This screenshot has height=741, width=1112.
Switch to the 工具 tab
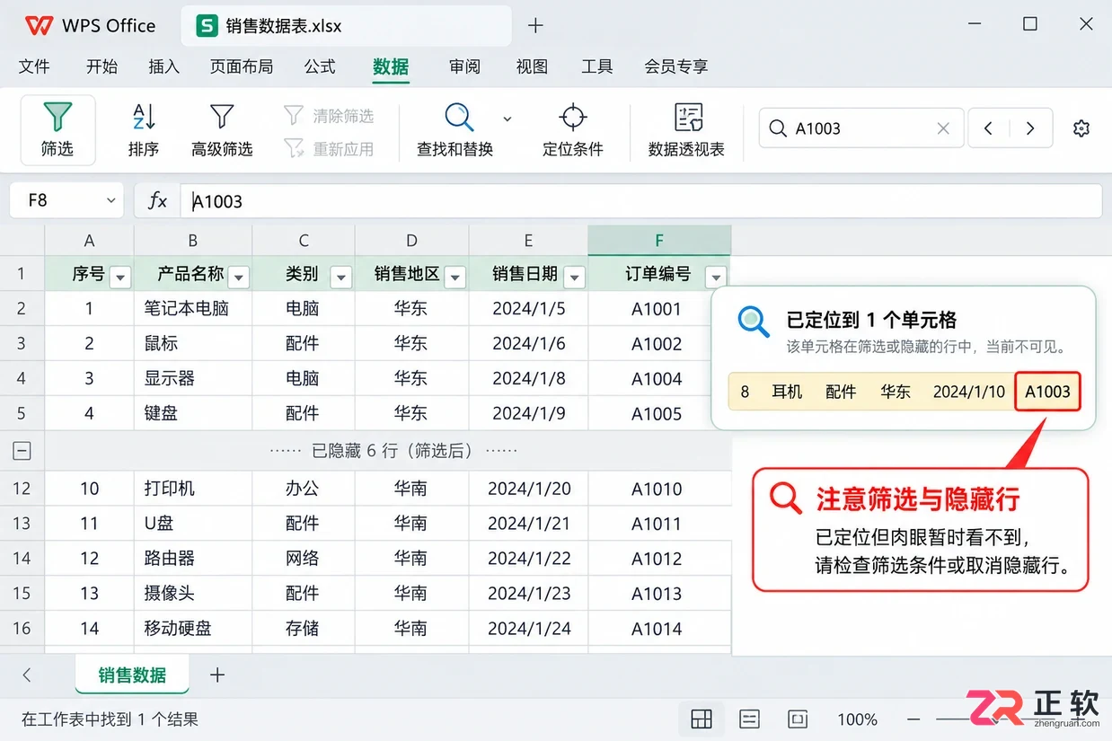[x=596, y=66]
